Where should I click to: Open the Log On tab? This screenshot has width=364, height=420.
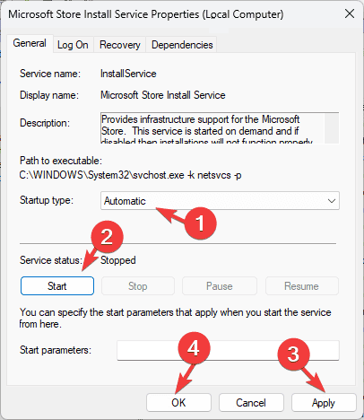coord(73,45)
